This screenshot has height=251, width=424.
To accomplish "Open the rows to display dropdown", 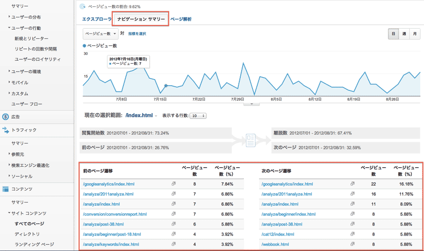I will pyautogui.click(x=197, y=115).
